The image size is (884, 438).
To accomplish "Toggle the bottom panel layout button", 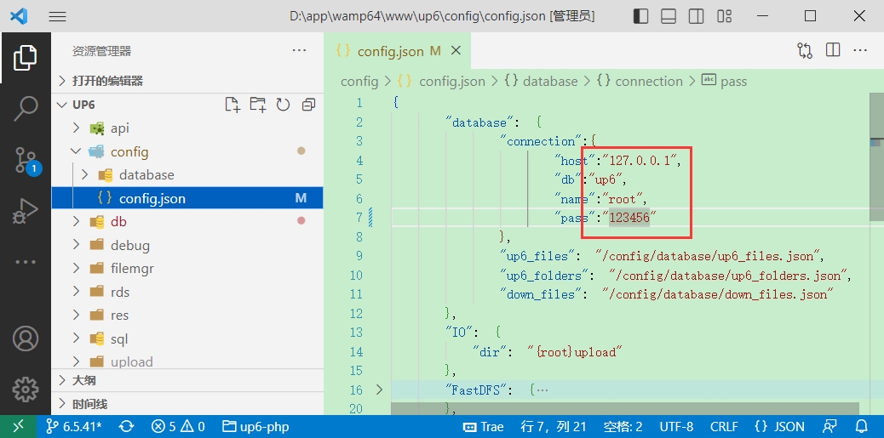I will (669, 16).
